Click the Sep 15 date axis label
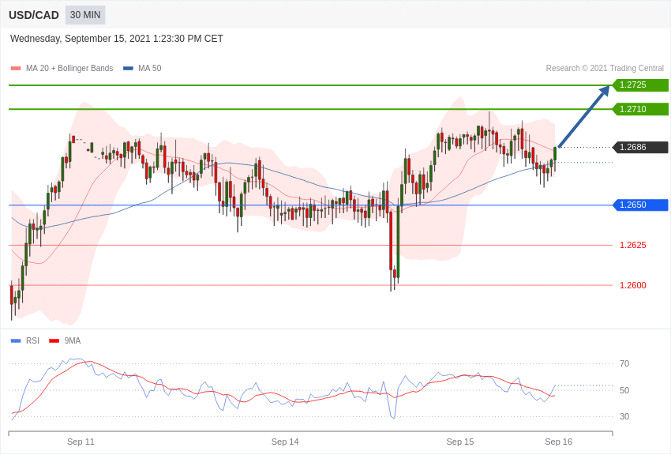Viewport: 671px width, 455px height. [x=460, y=442]
